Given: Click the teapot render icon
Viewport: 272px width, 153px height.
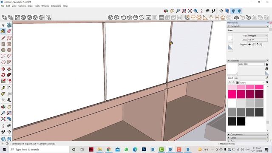Looking at the screenshot, I should coord(124,17).
